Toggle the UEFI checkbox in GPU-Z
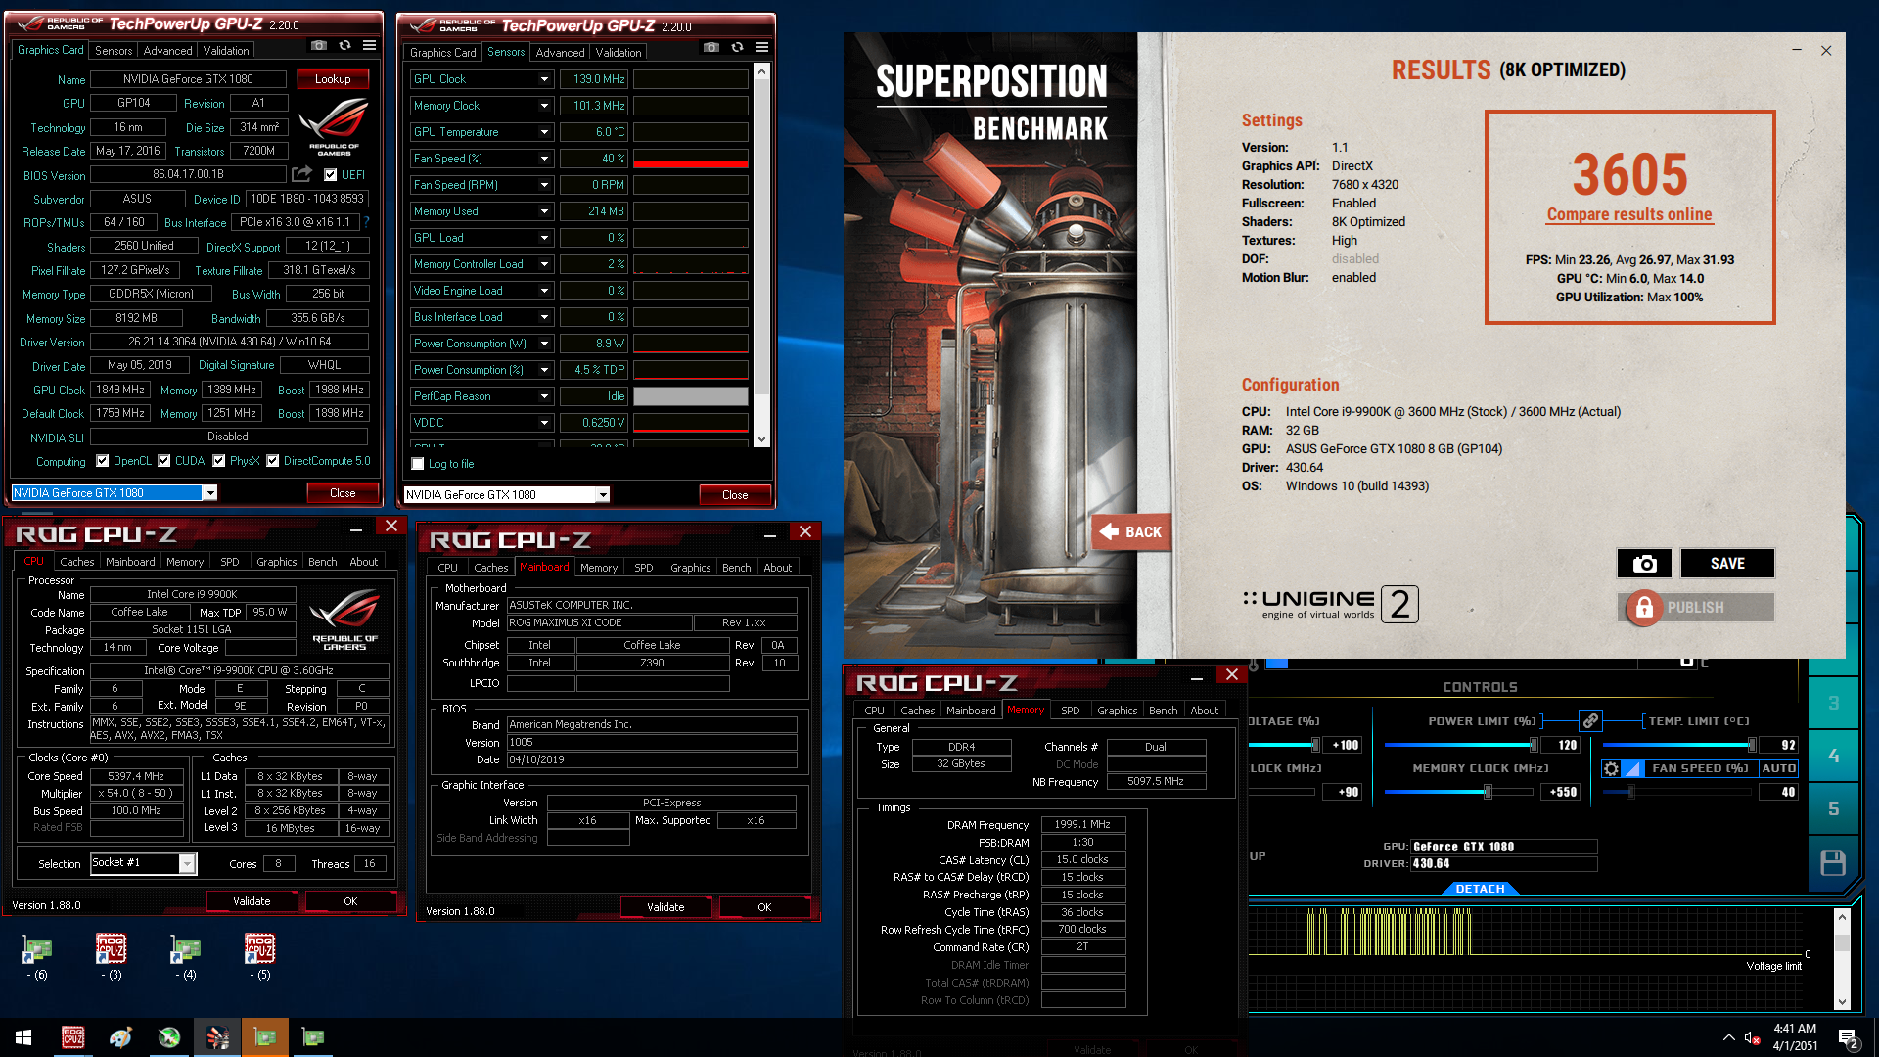Screen dimensions: 1879x1057 [x=330, y=175]
